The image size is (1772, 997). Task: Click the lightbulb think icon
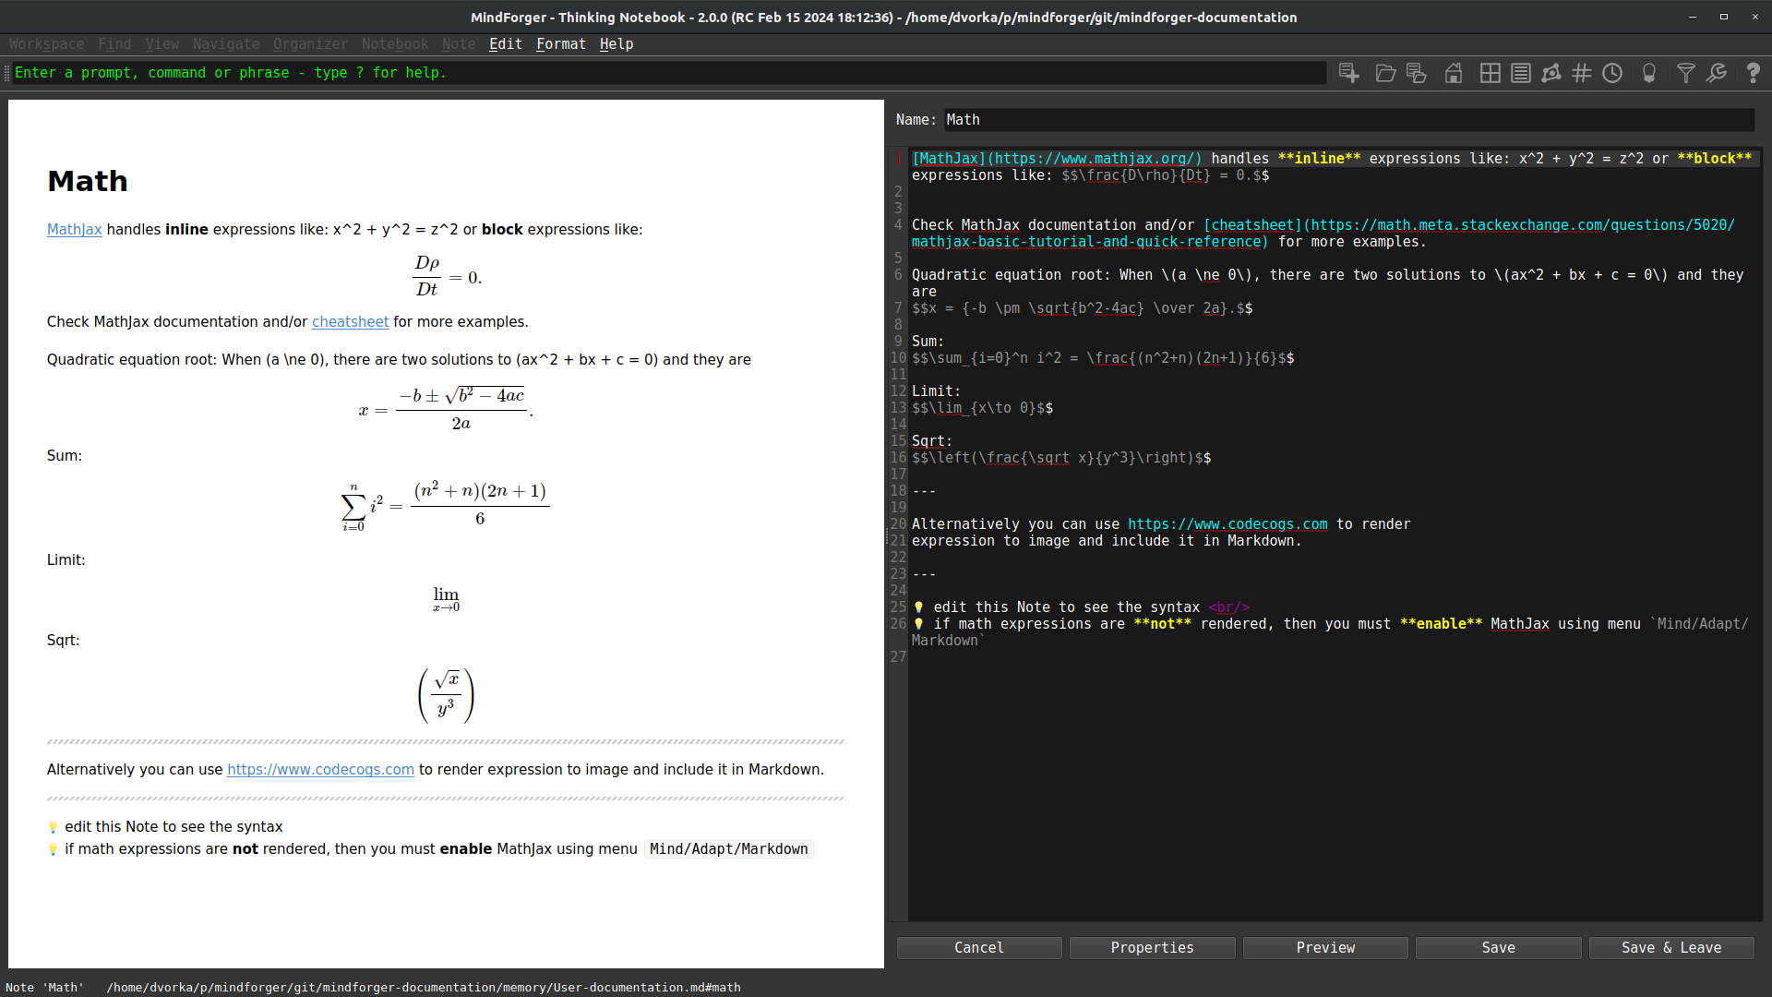click(1649, 73)
